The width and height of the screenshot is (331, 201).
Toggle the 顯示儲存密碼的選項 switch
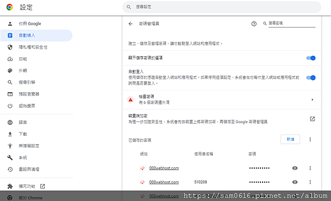coord(311,58)
